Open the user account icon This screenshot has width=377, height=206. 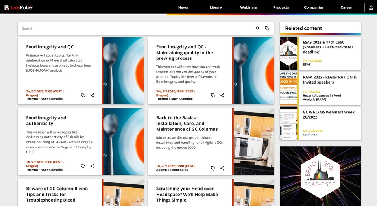371,7
